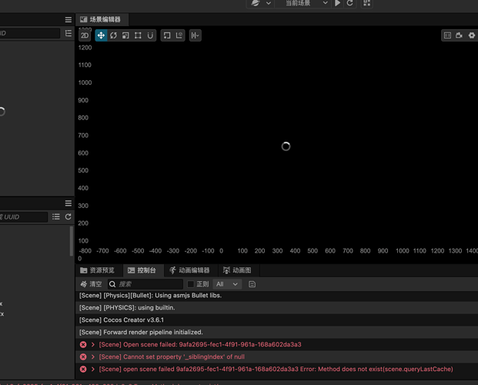Enable the 正则 regex checkbox
The height and width of the screenshot is (385, 478).
pos(191,284)
